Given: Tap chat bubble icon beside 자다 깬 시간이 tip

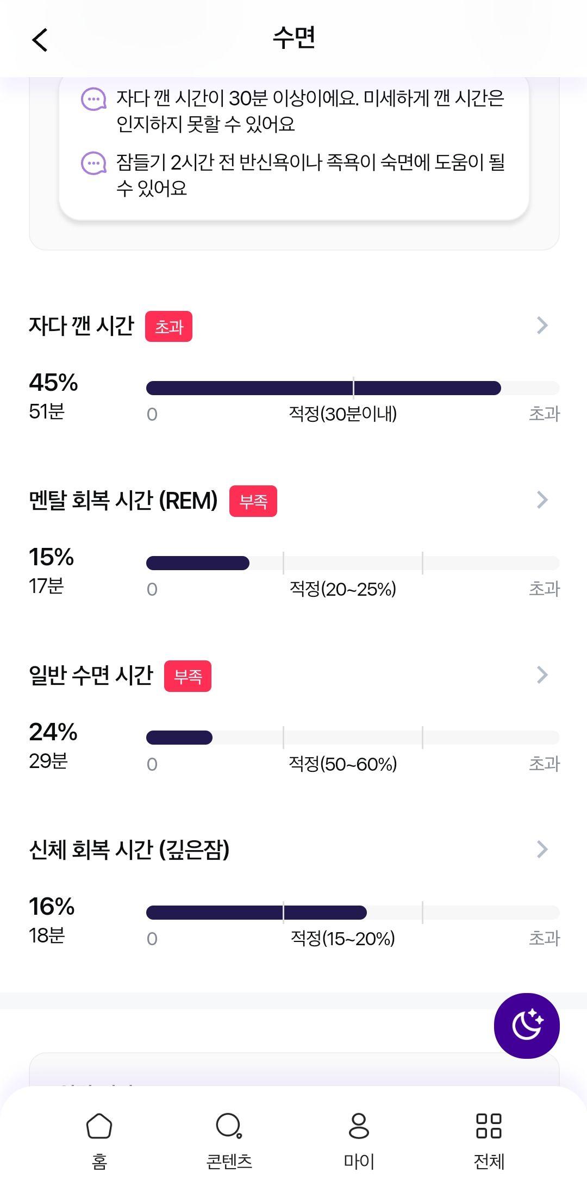Looking at the screenshot, I should [x=93, y=99].
